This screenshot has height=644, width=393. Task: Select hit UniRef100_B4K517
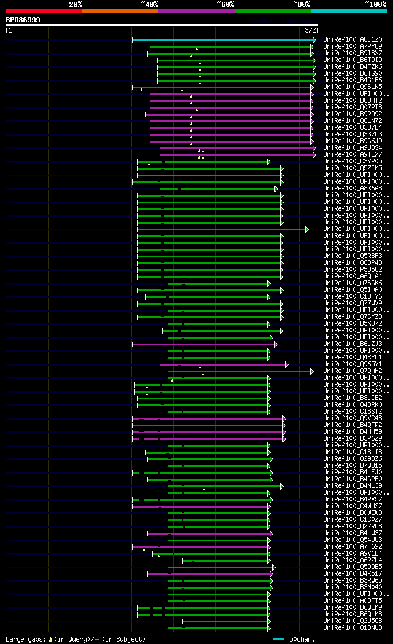click(352, 574)
